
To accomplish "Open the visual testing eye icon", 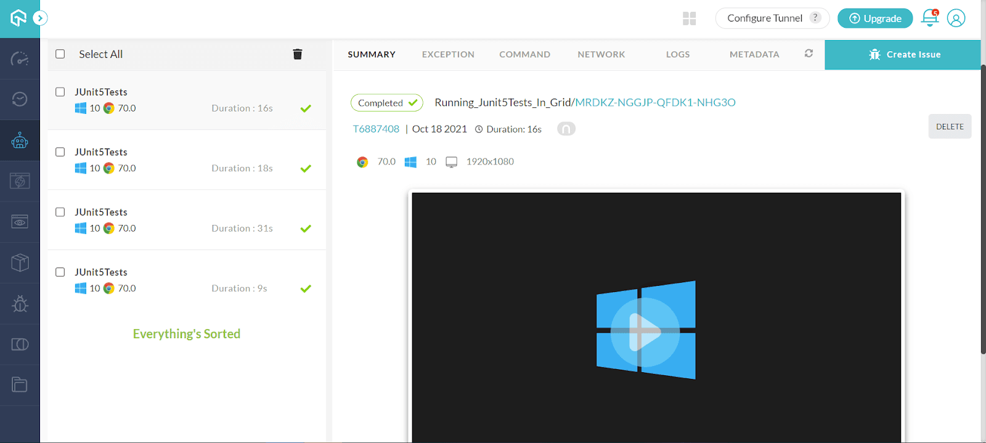I will (x=20, y=222).
